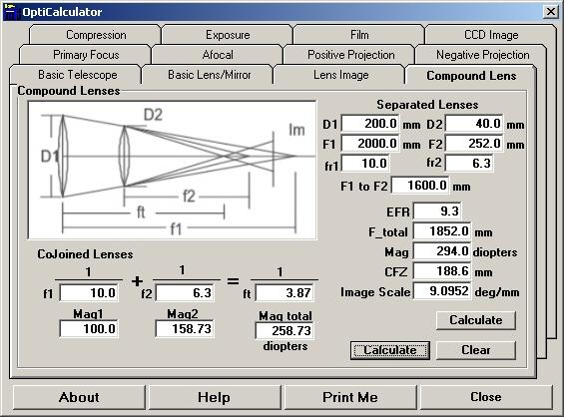Clear all compound lens values
The image size is (564, 417).
[x=476, y=350]
